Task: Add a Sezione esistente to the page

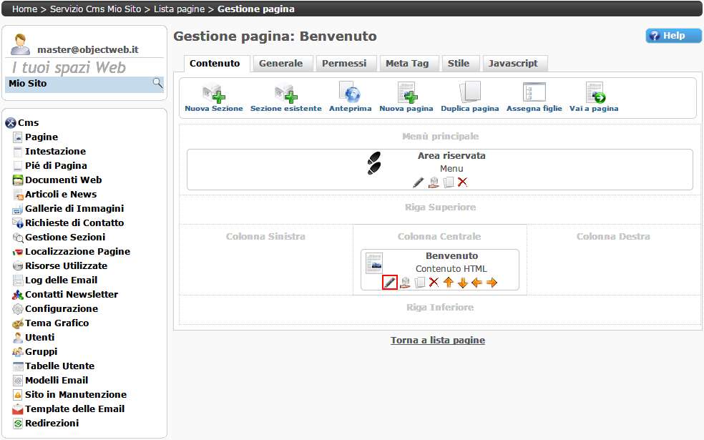Action: click(285, 94)
